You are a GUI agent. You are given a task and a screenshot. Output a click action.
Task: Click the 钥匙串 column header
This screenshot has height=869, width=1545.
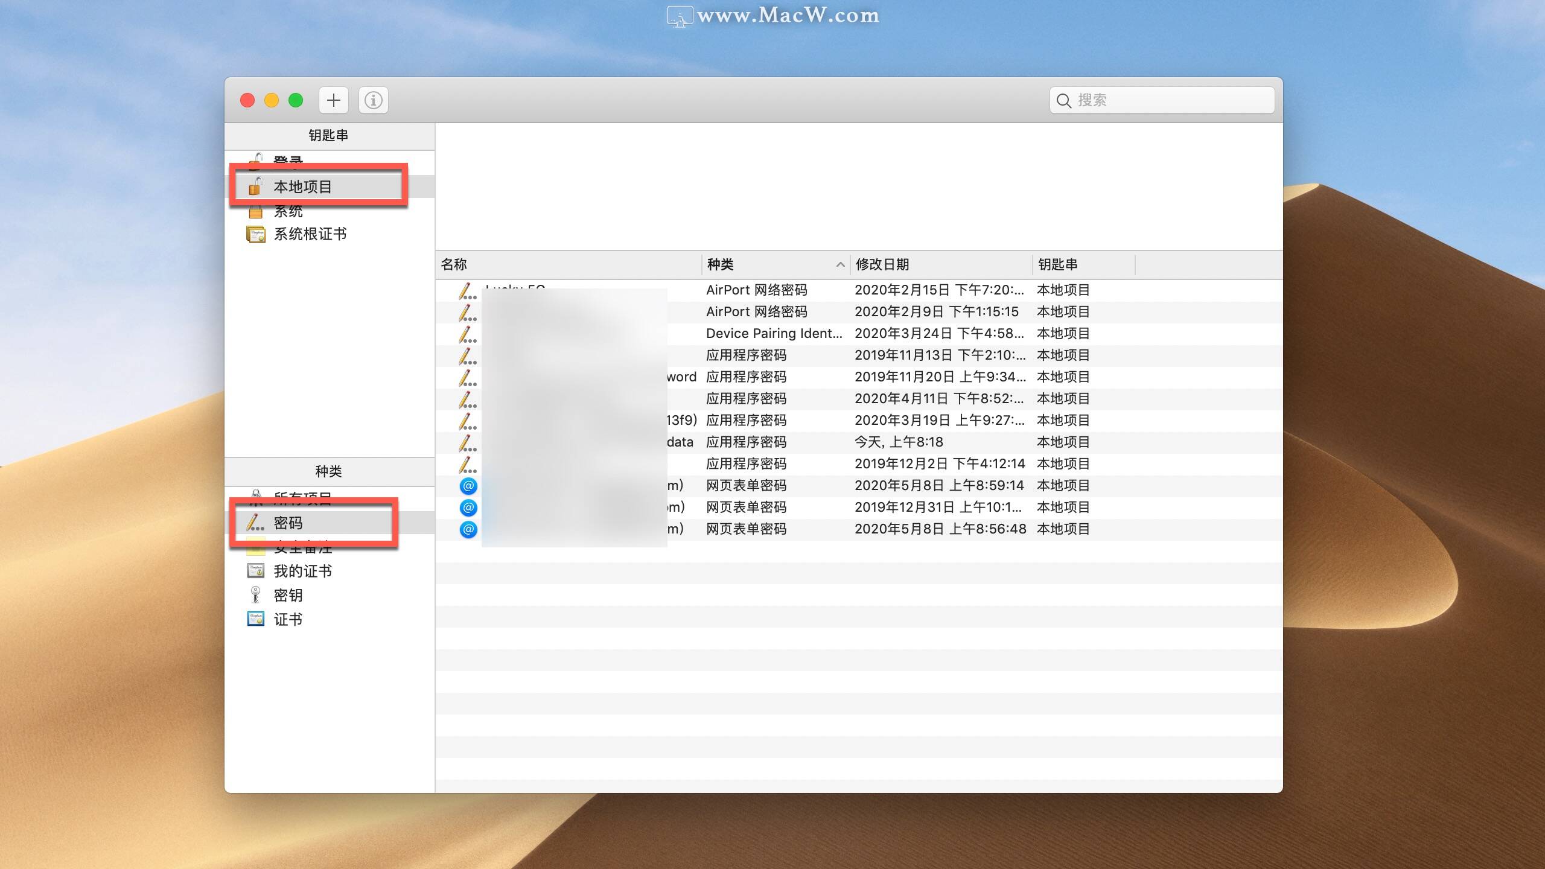coord(1057,264)
